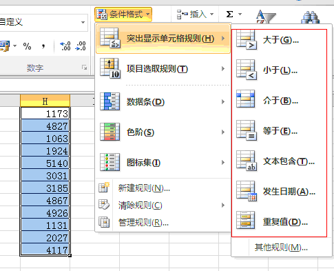Click the 插入 cells icon

tap(182, 14)
